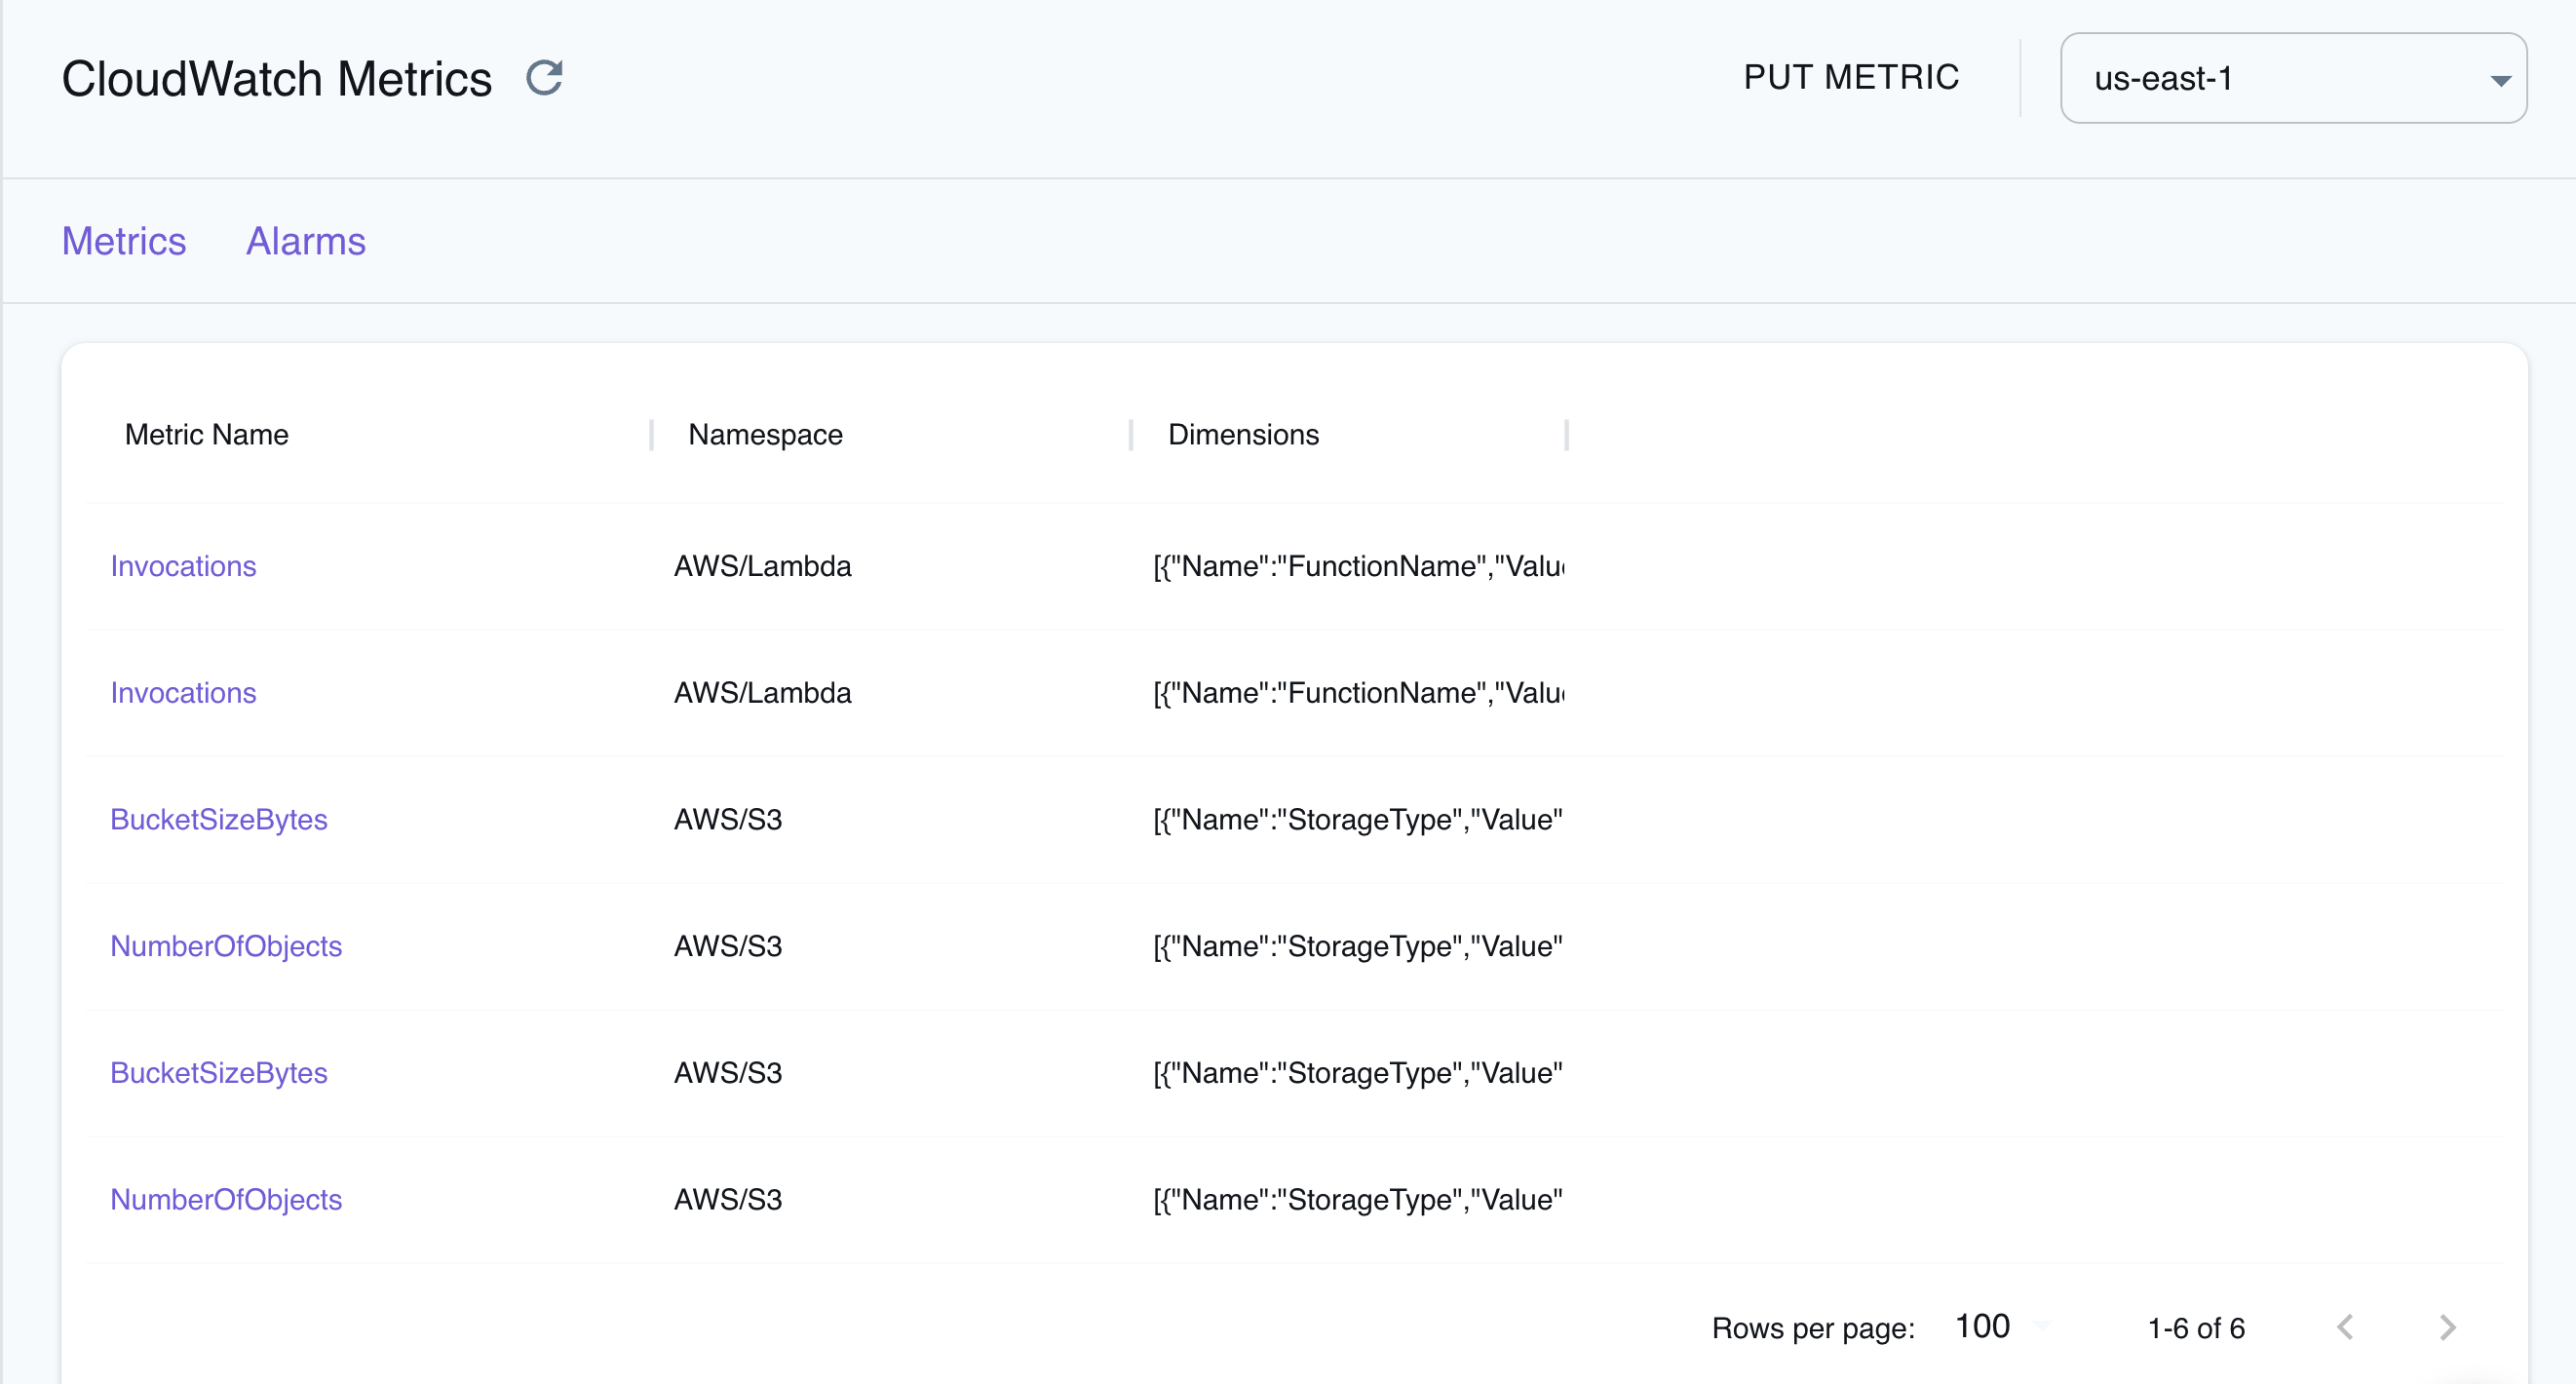Open the last NumberOfObjects metric
The width and height of the screenshot is (2576, 1384).
click(226, 1199)
